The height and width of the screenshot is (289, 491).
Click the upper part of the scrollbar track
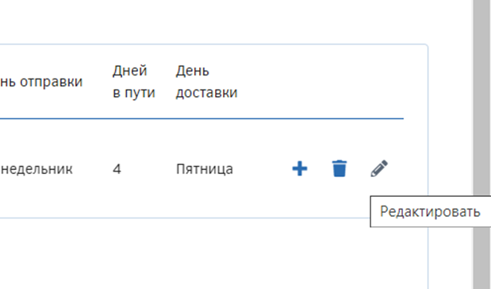click(481, 47)
